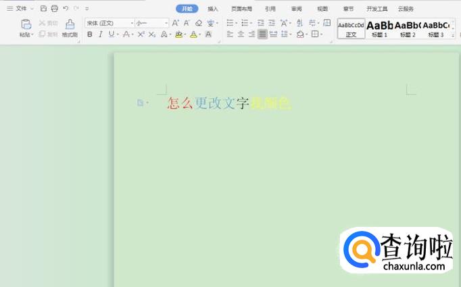This screenshot has height=287, width=461.
Task: Apply superscript with the X² icon
Action: [141, 34]
